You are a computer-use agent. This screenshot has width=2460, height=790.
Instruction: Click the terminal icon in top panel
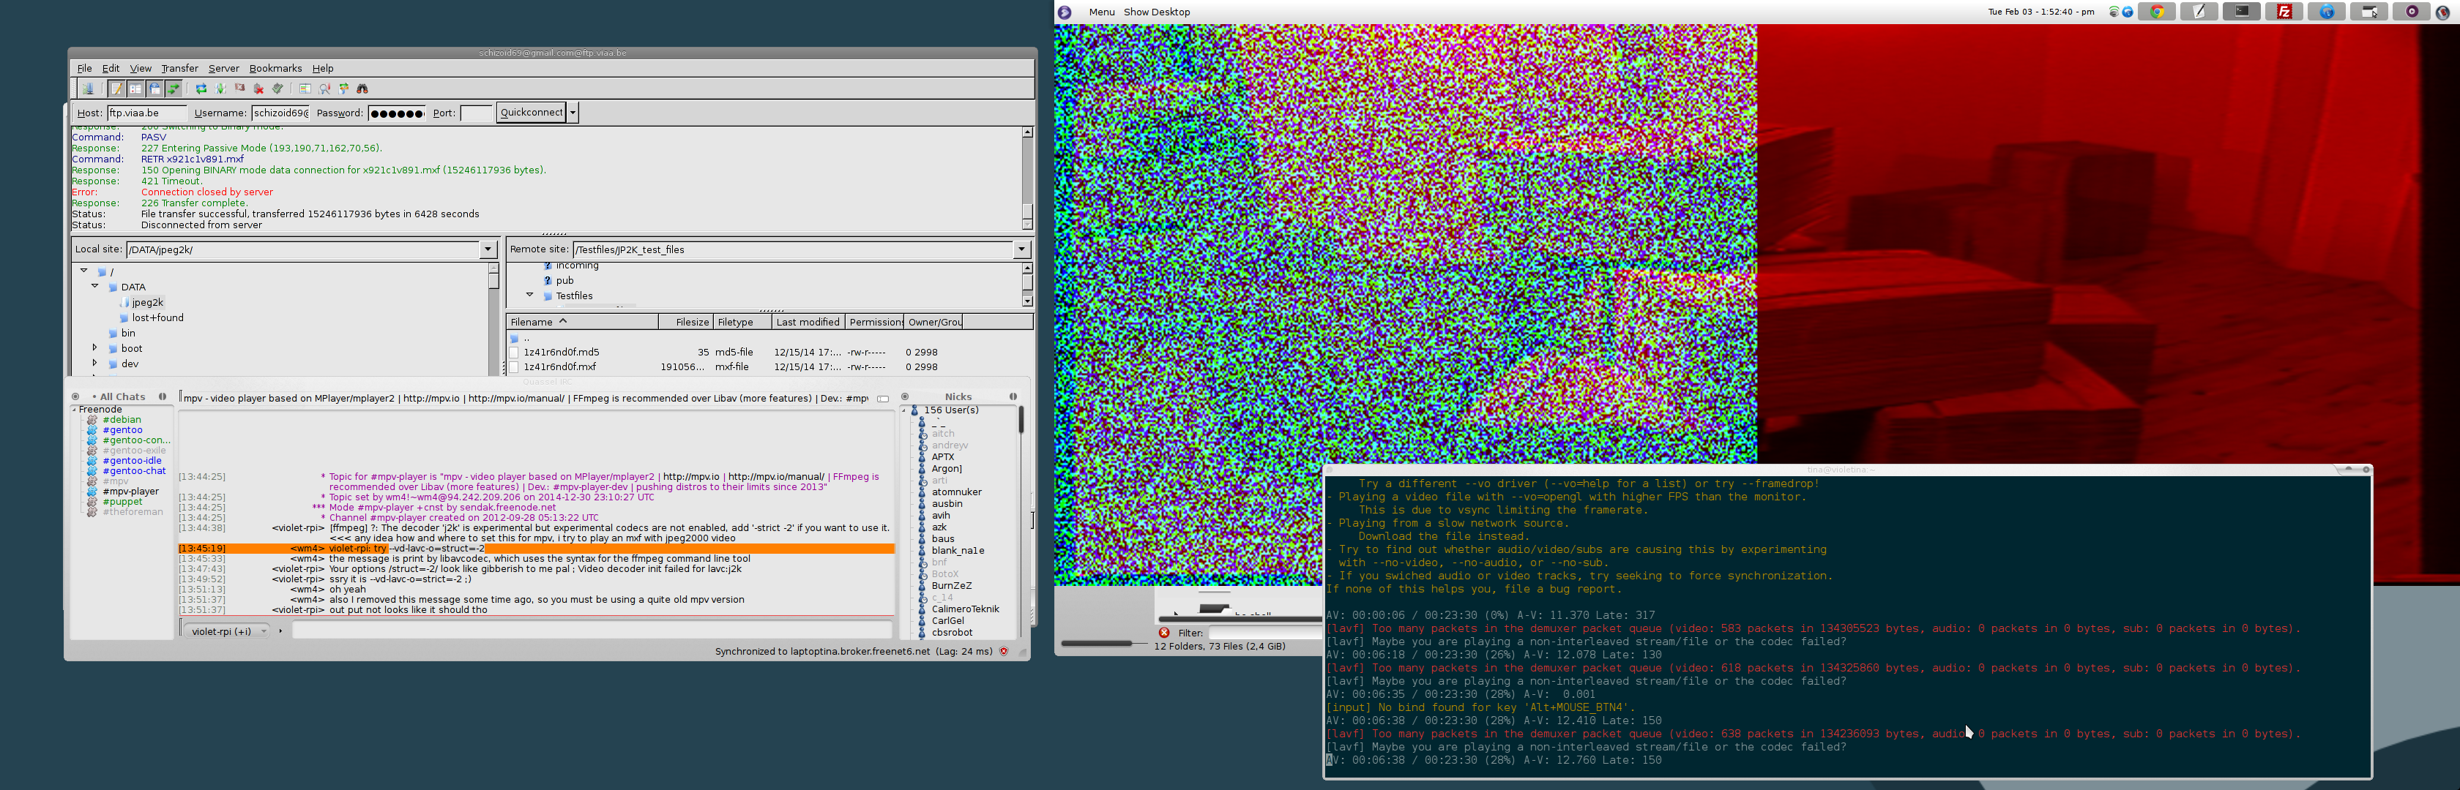(2241, 12)
